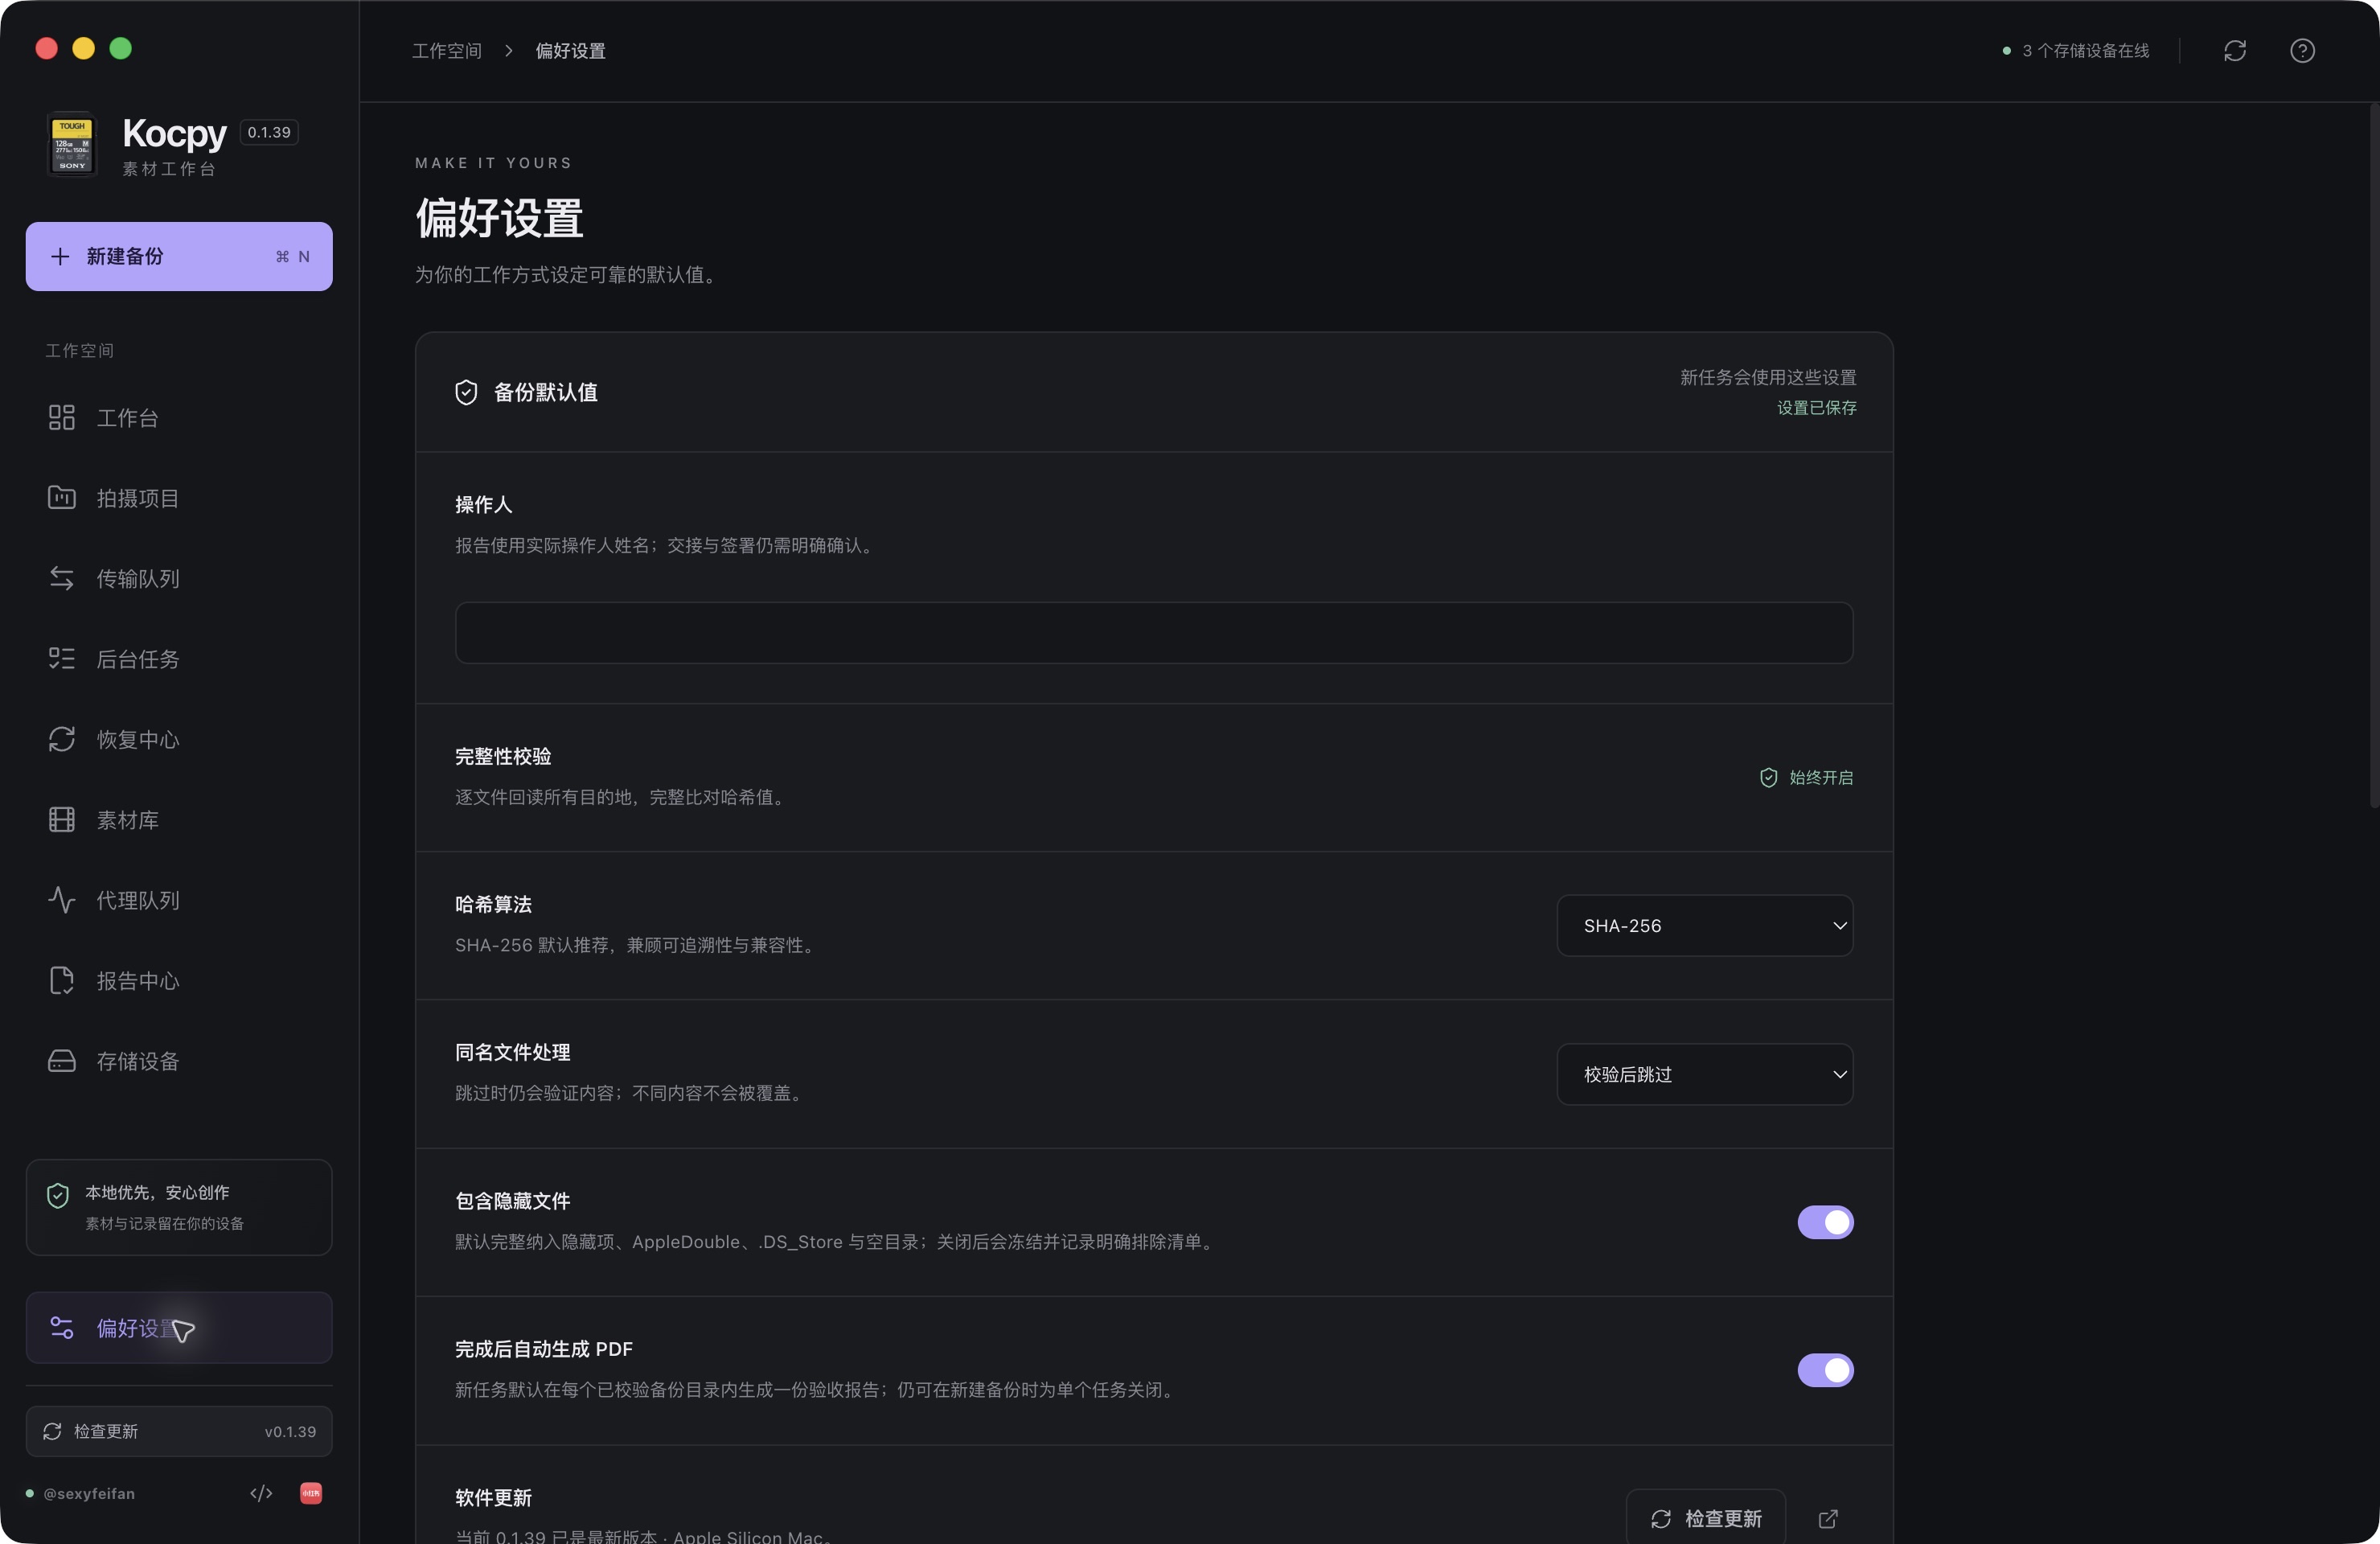Open 存储设备 in sidebar
The image size is (2380, 1544).
click(179, 1061)
